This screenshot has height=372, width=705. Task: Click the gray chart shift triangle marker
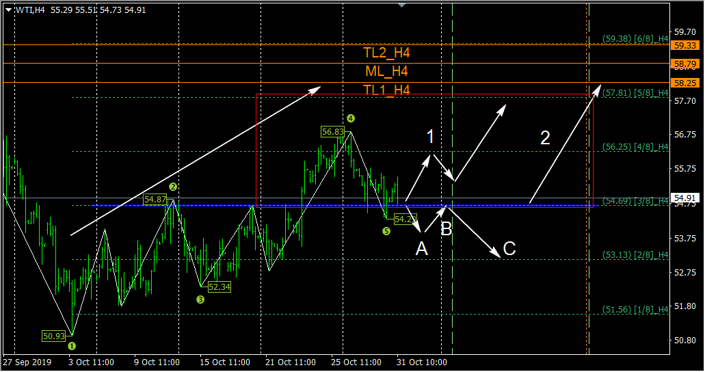click(401, 5)
